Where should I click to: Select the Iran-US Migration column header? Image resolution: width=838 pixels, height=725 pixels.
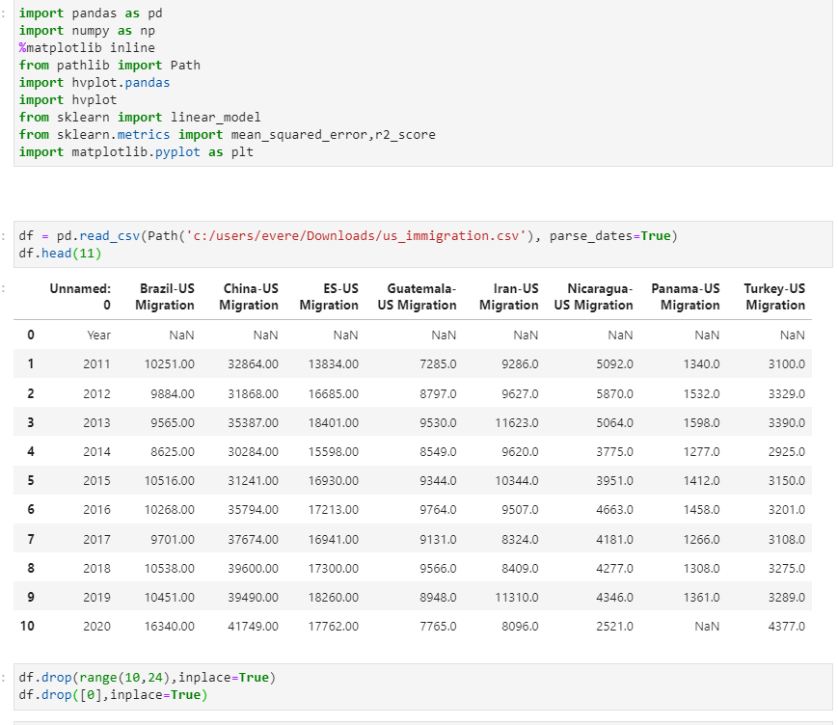tap(509, 297)
